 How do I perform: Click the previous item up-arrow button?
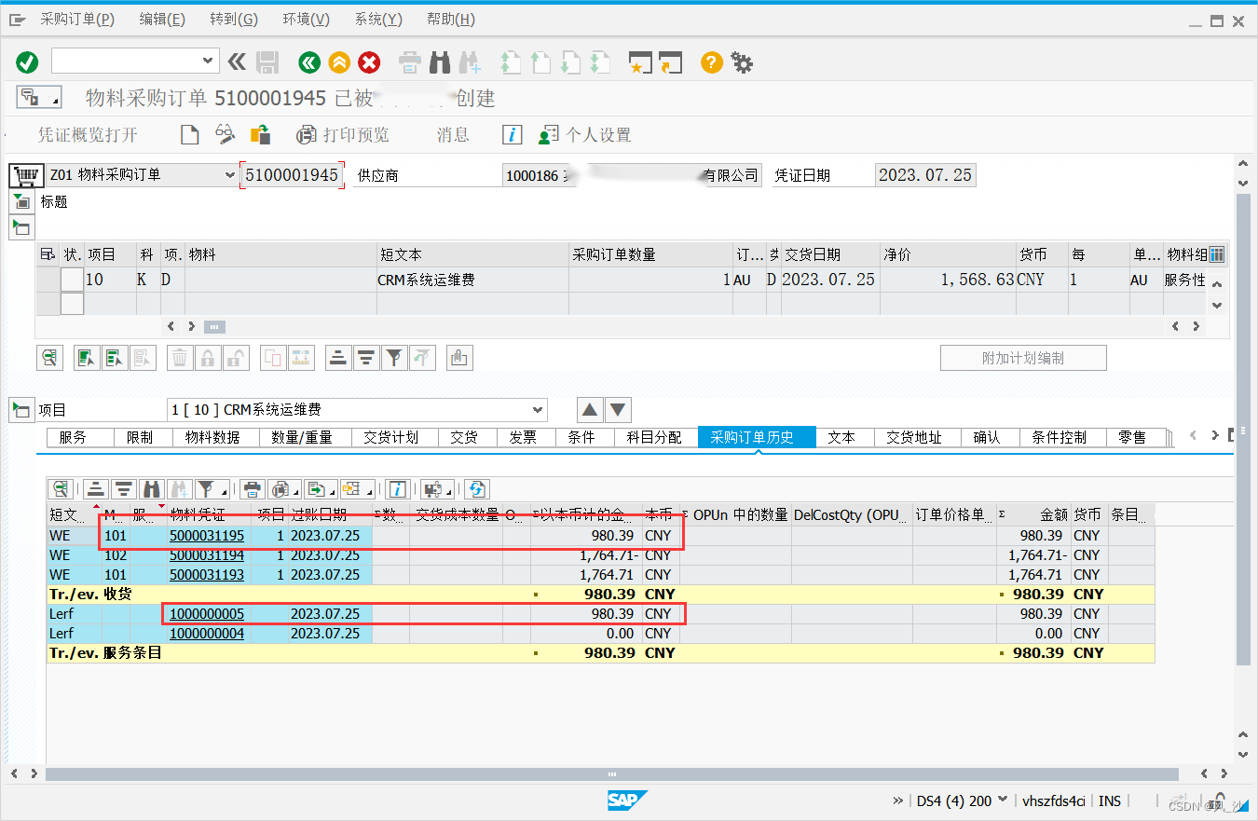591,409
